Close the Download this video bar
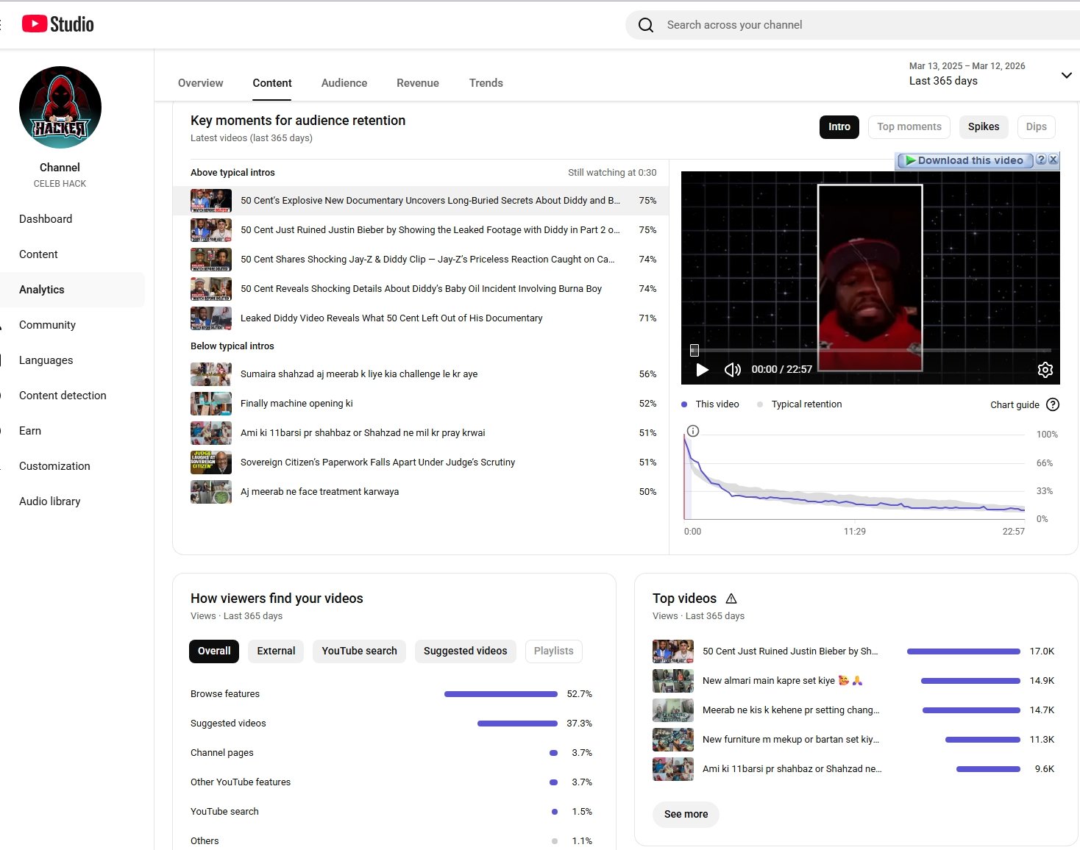 click(x=1053, y=160)
